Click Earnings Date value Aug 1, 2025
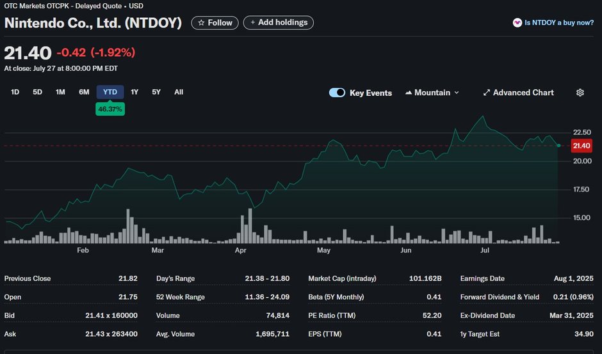602x354 pixels. tap(574, 279)
